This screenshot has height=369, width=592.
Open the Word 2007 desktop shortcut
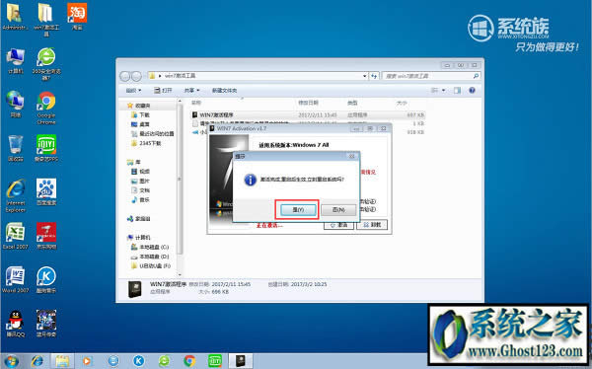tap(15, 279)
